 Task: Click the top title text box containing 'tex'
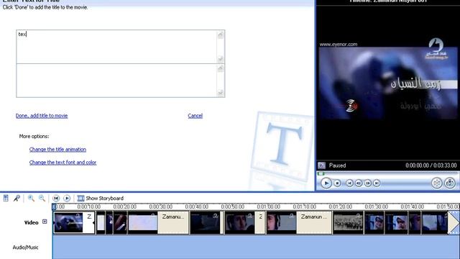tap(116, 47)
